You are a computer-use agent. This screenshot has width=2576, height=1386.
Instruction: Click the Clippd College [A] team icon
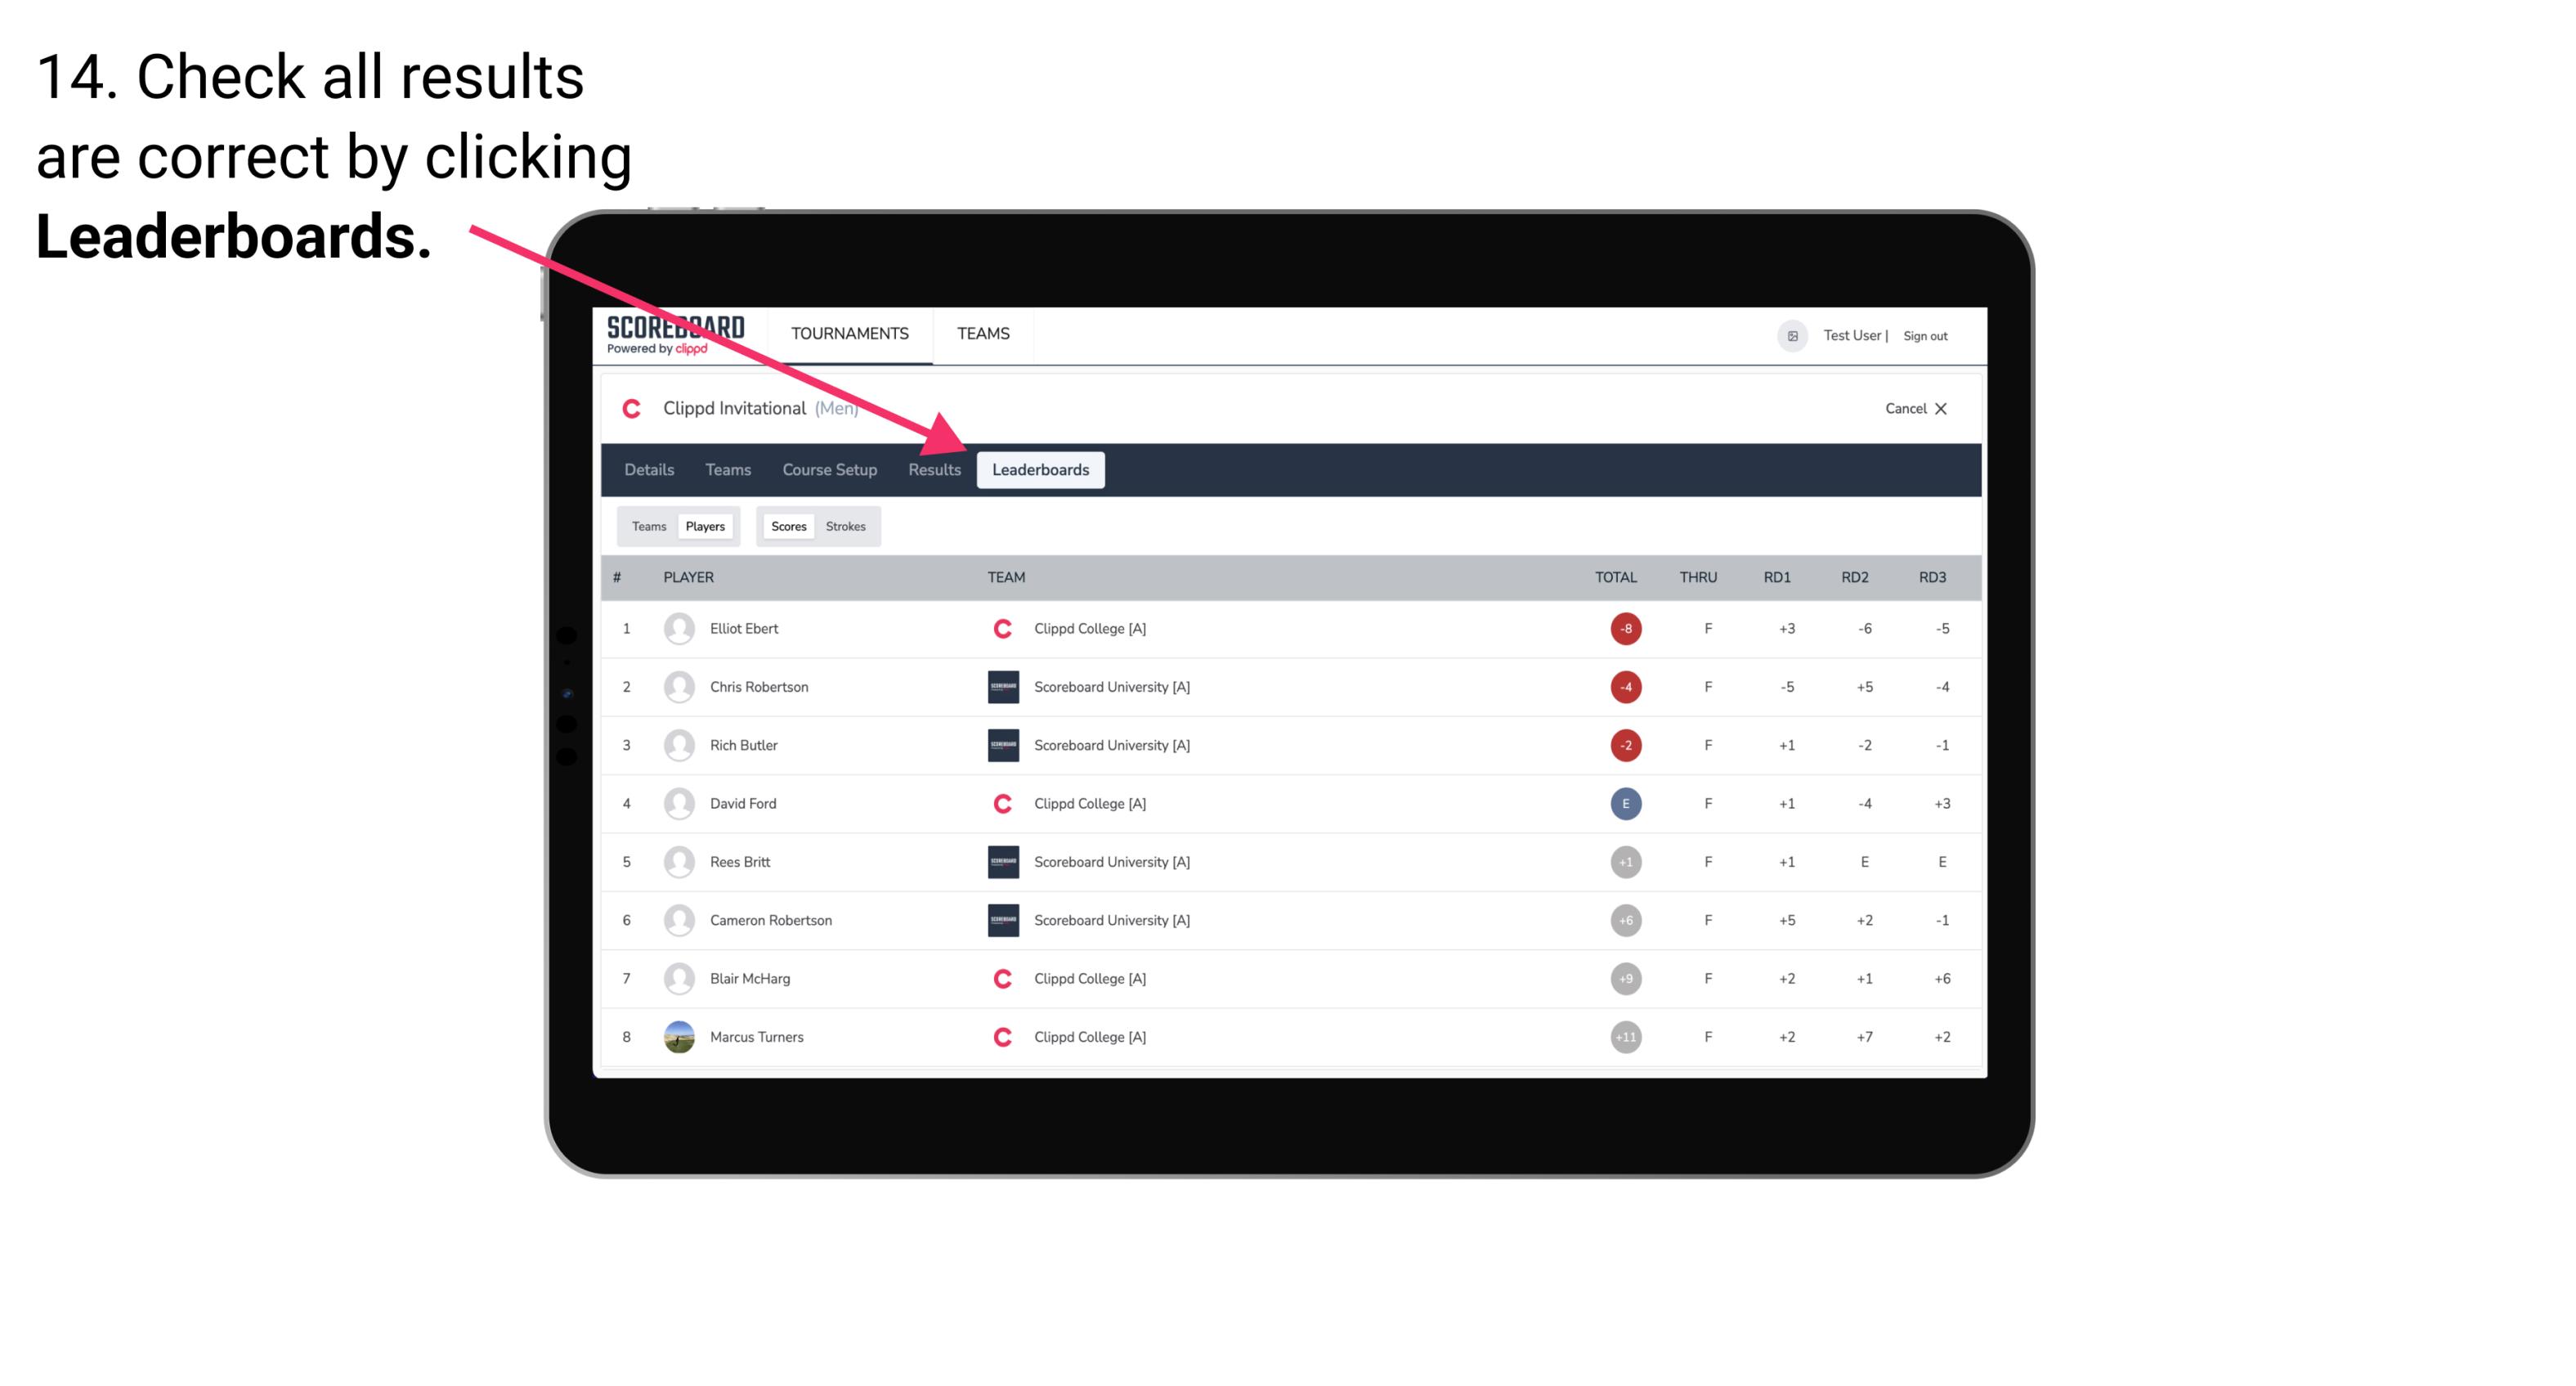1001,628
